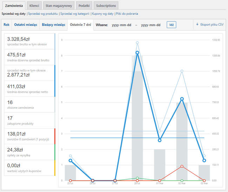
Task: Highlight net sales 2.877,21zł legend item
Action: click(x=30, y=73)
